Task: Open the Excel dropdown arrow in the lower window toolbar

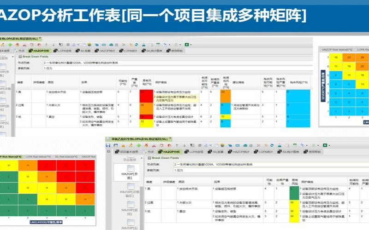Action: point(329,145)
